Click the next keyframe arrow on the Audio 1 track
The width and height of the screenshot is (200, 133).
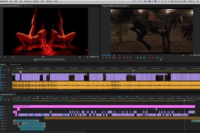8,88
